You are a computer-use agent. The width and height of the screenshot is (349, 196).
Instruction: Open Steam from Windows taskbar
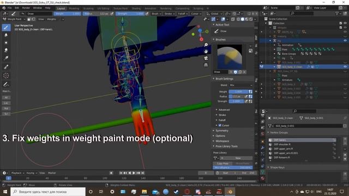pyautogui.click(x=176, y=192)
